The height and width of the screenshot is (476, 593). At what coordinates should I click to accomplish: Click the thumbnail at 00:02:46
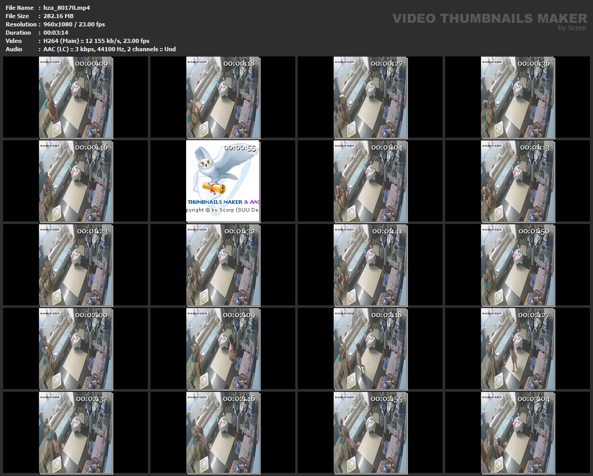[x=223, y=433]
